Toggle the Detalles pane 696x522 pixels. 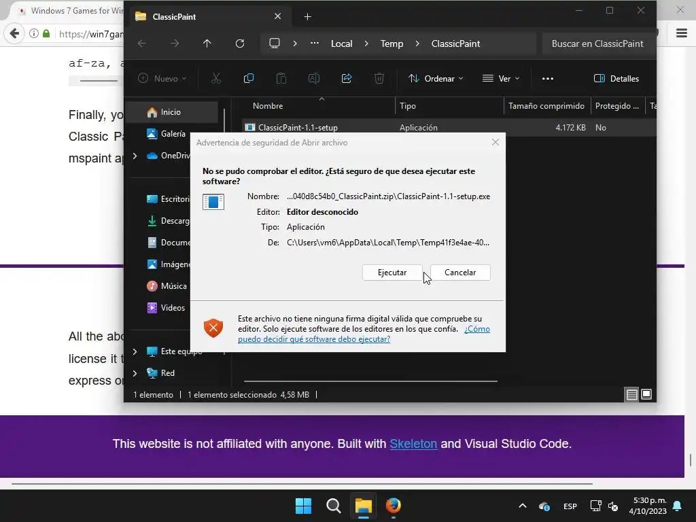[616, 79]
